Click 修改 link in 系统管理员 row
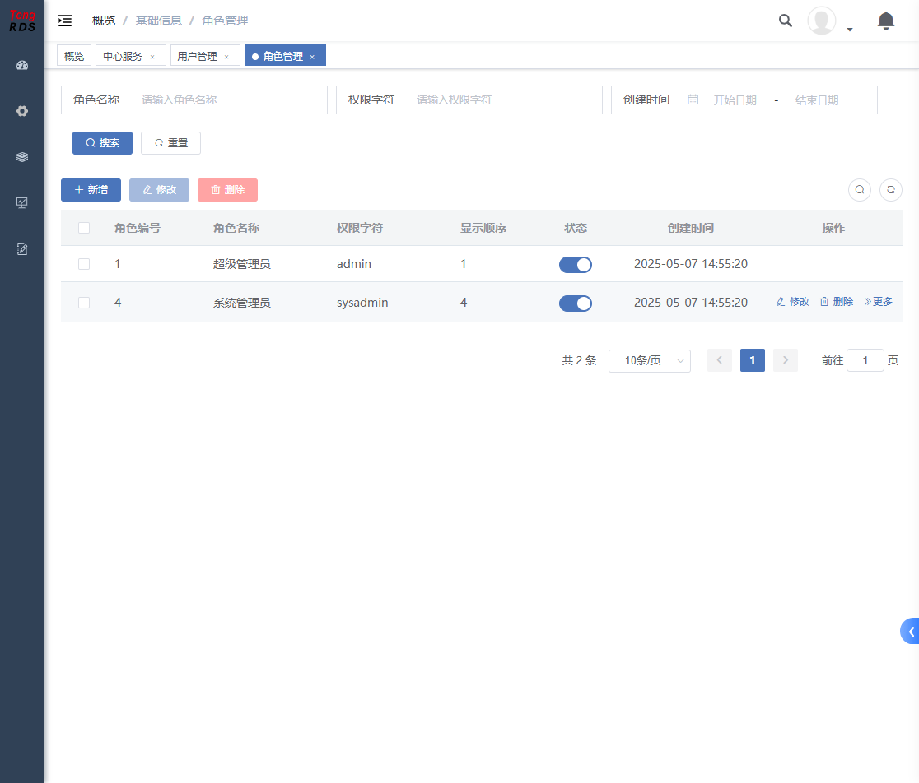 [x=793, y=301]
